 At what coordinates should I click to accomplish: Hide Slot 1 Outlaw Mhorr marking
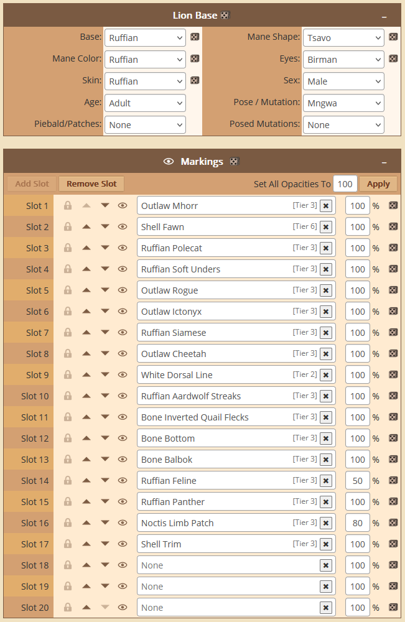pos(123,205)
